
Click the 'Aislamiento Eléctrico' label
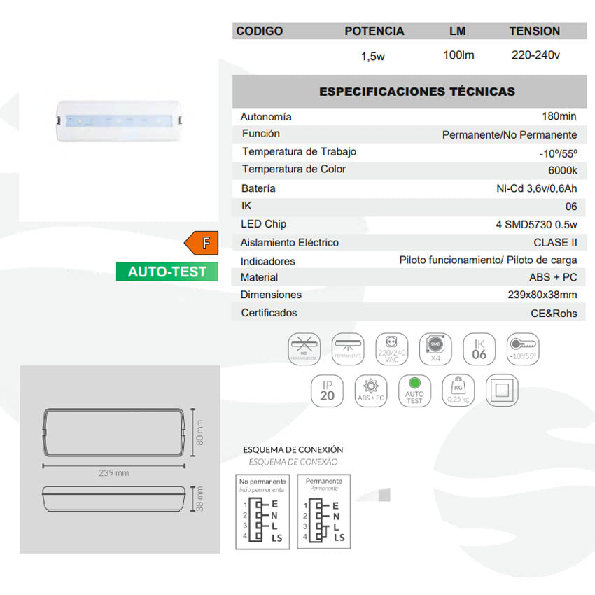point(290,243)
